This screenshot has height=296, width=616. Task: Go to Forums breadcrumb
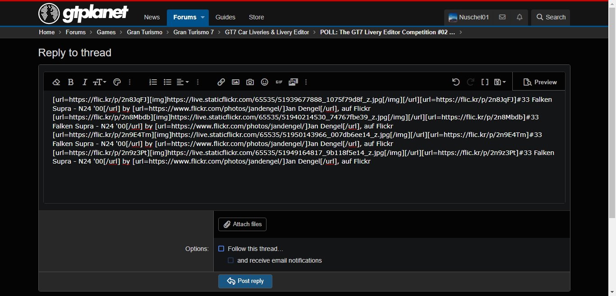[76, 32]
